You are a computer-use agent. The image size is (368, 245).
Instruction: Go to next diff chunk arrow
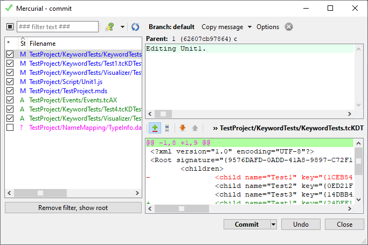[x=183, y=128]
